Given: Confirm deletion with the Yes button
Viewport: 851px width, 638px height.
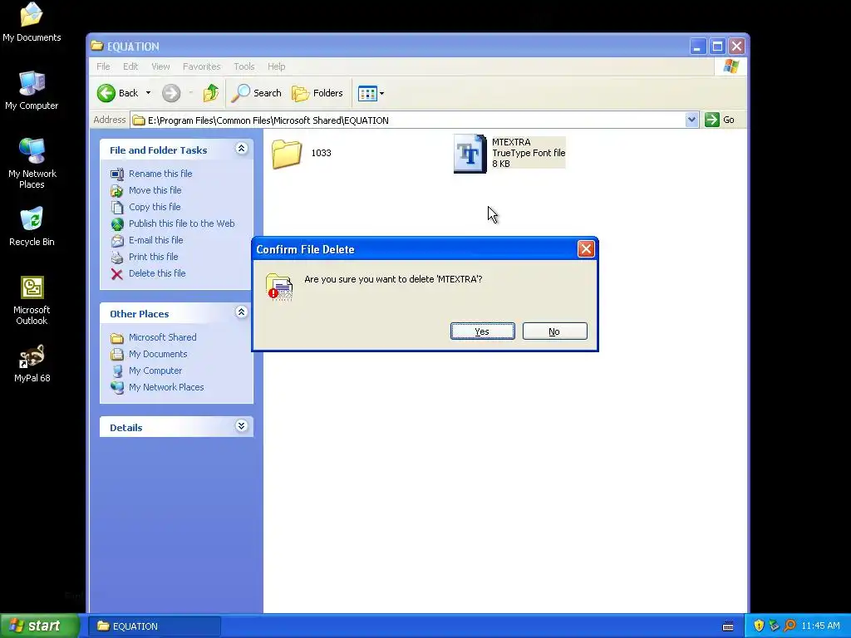Looking at the screenshot, I should click(x=483, y=331).
